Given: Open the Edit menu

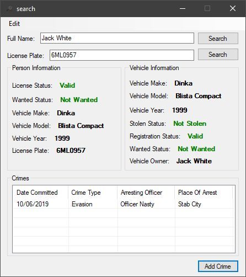Looking at the screenshot, I should [14, 24].
